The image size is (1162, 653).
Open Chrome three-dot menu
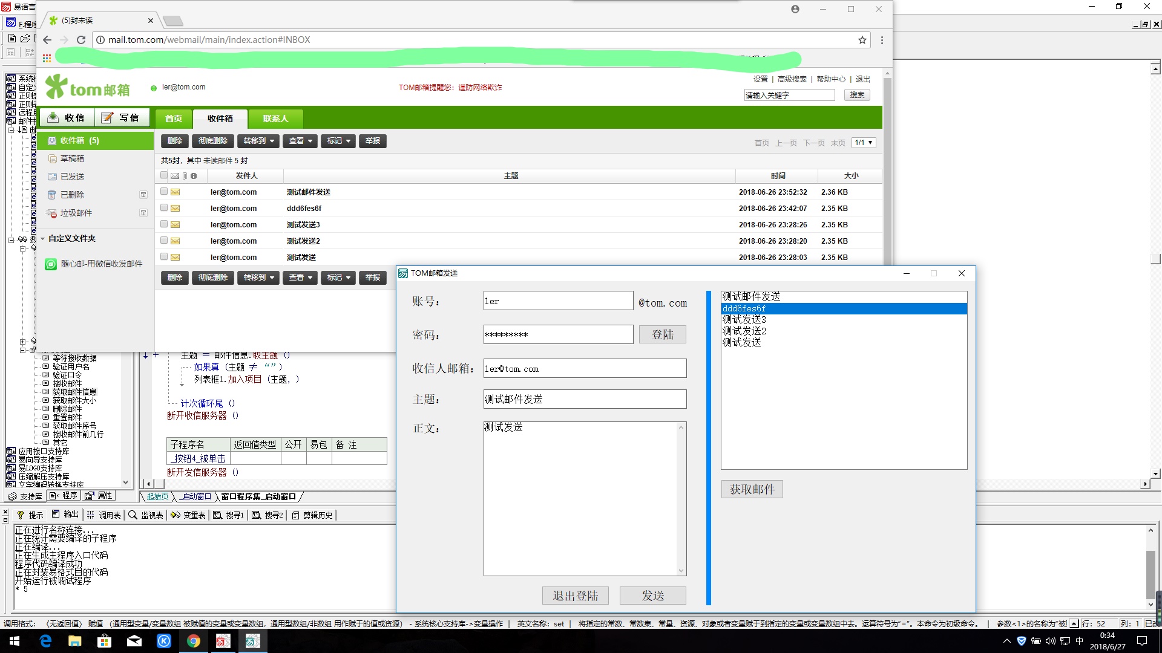[882, 40]
